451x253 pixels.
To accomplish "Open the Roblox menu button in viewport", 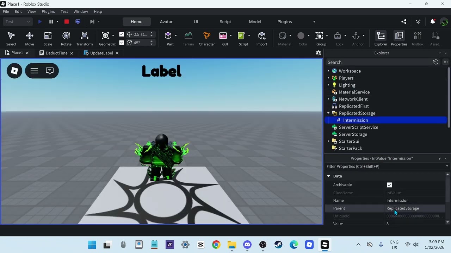I will click(x=14, y=71).
